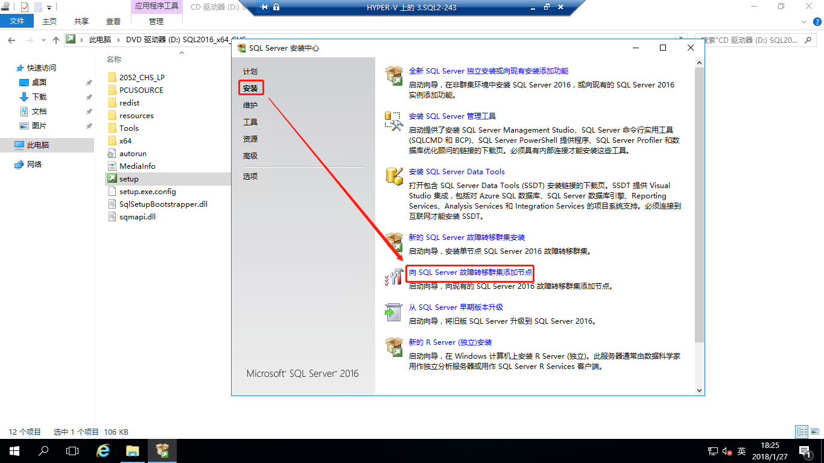
Task: Click the add node to cluster icon
Action: pos(394,277)
